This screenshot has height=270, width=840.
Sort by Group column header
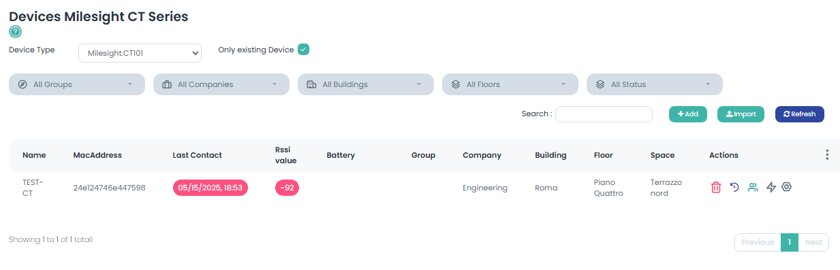tap(423, 155)
